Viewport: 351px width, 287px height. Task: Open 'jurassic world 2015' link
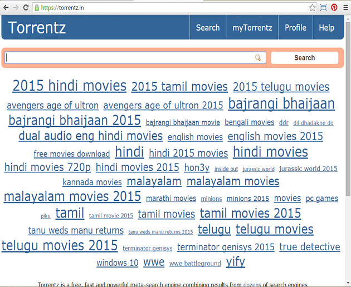[x=308, y=169]
